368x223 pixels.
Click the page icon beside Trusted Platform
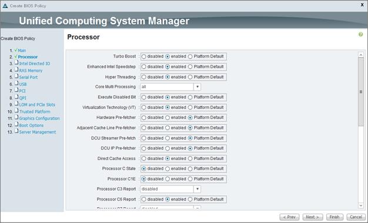click(x=16, y=111)
